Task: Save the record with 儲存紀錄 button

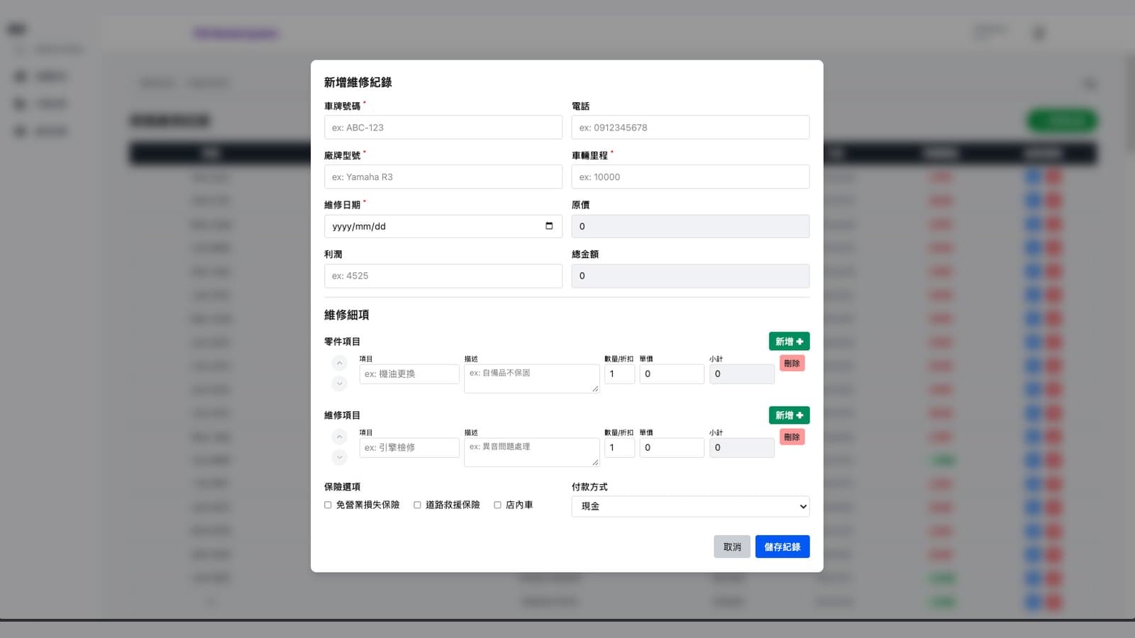Action: click(782, 547)
